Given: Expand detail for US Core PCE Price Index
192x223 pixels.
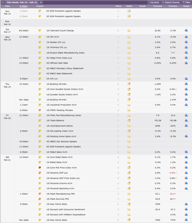Looking at the screenshot, I should tap(129, 167).
